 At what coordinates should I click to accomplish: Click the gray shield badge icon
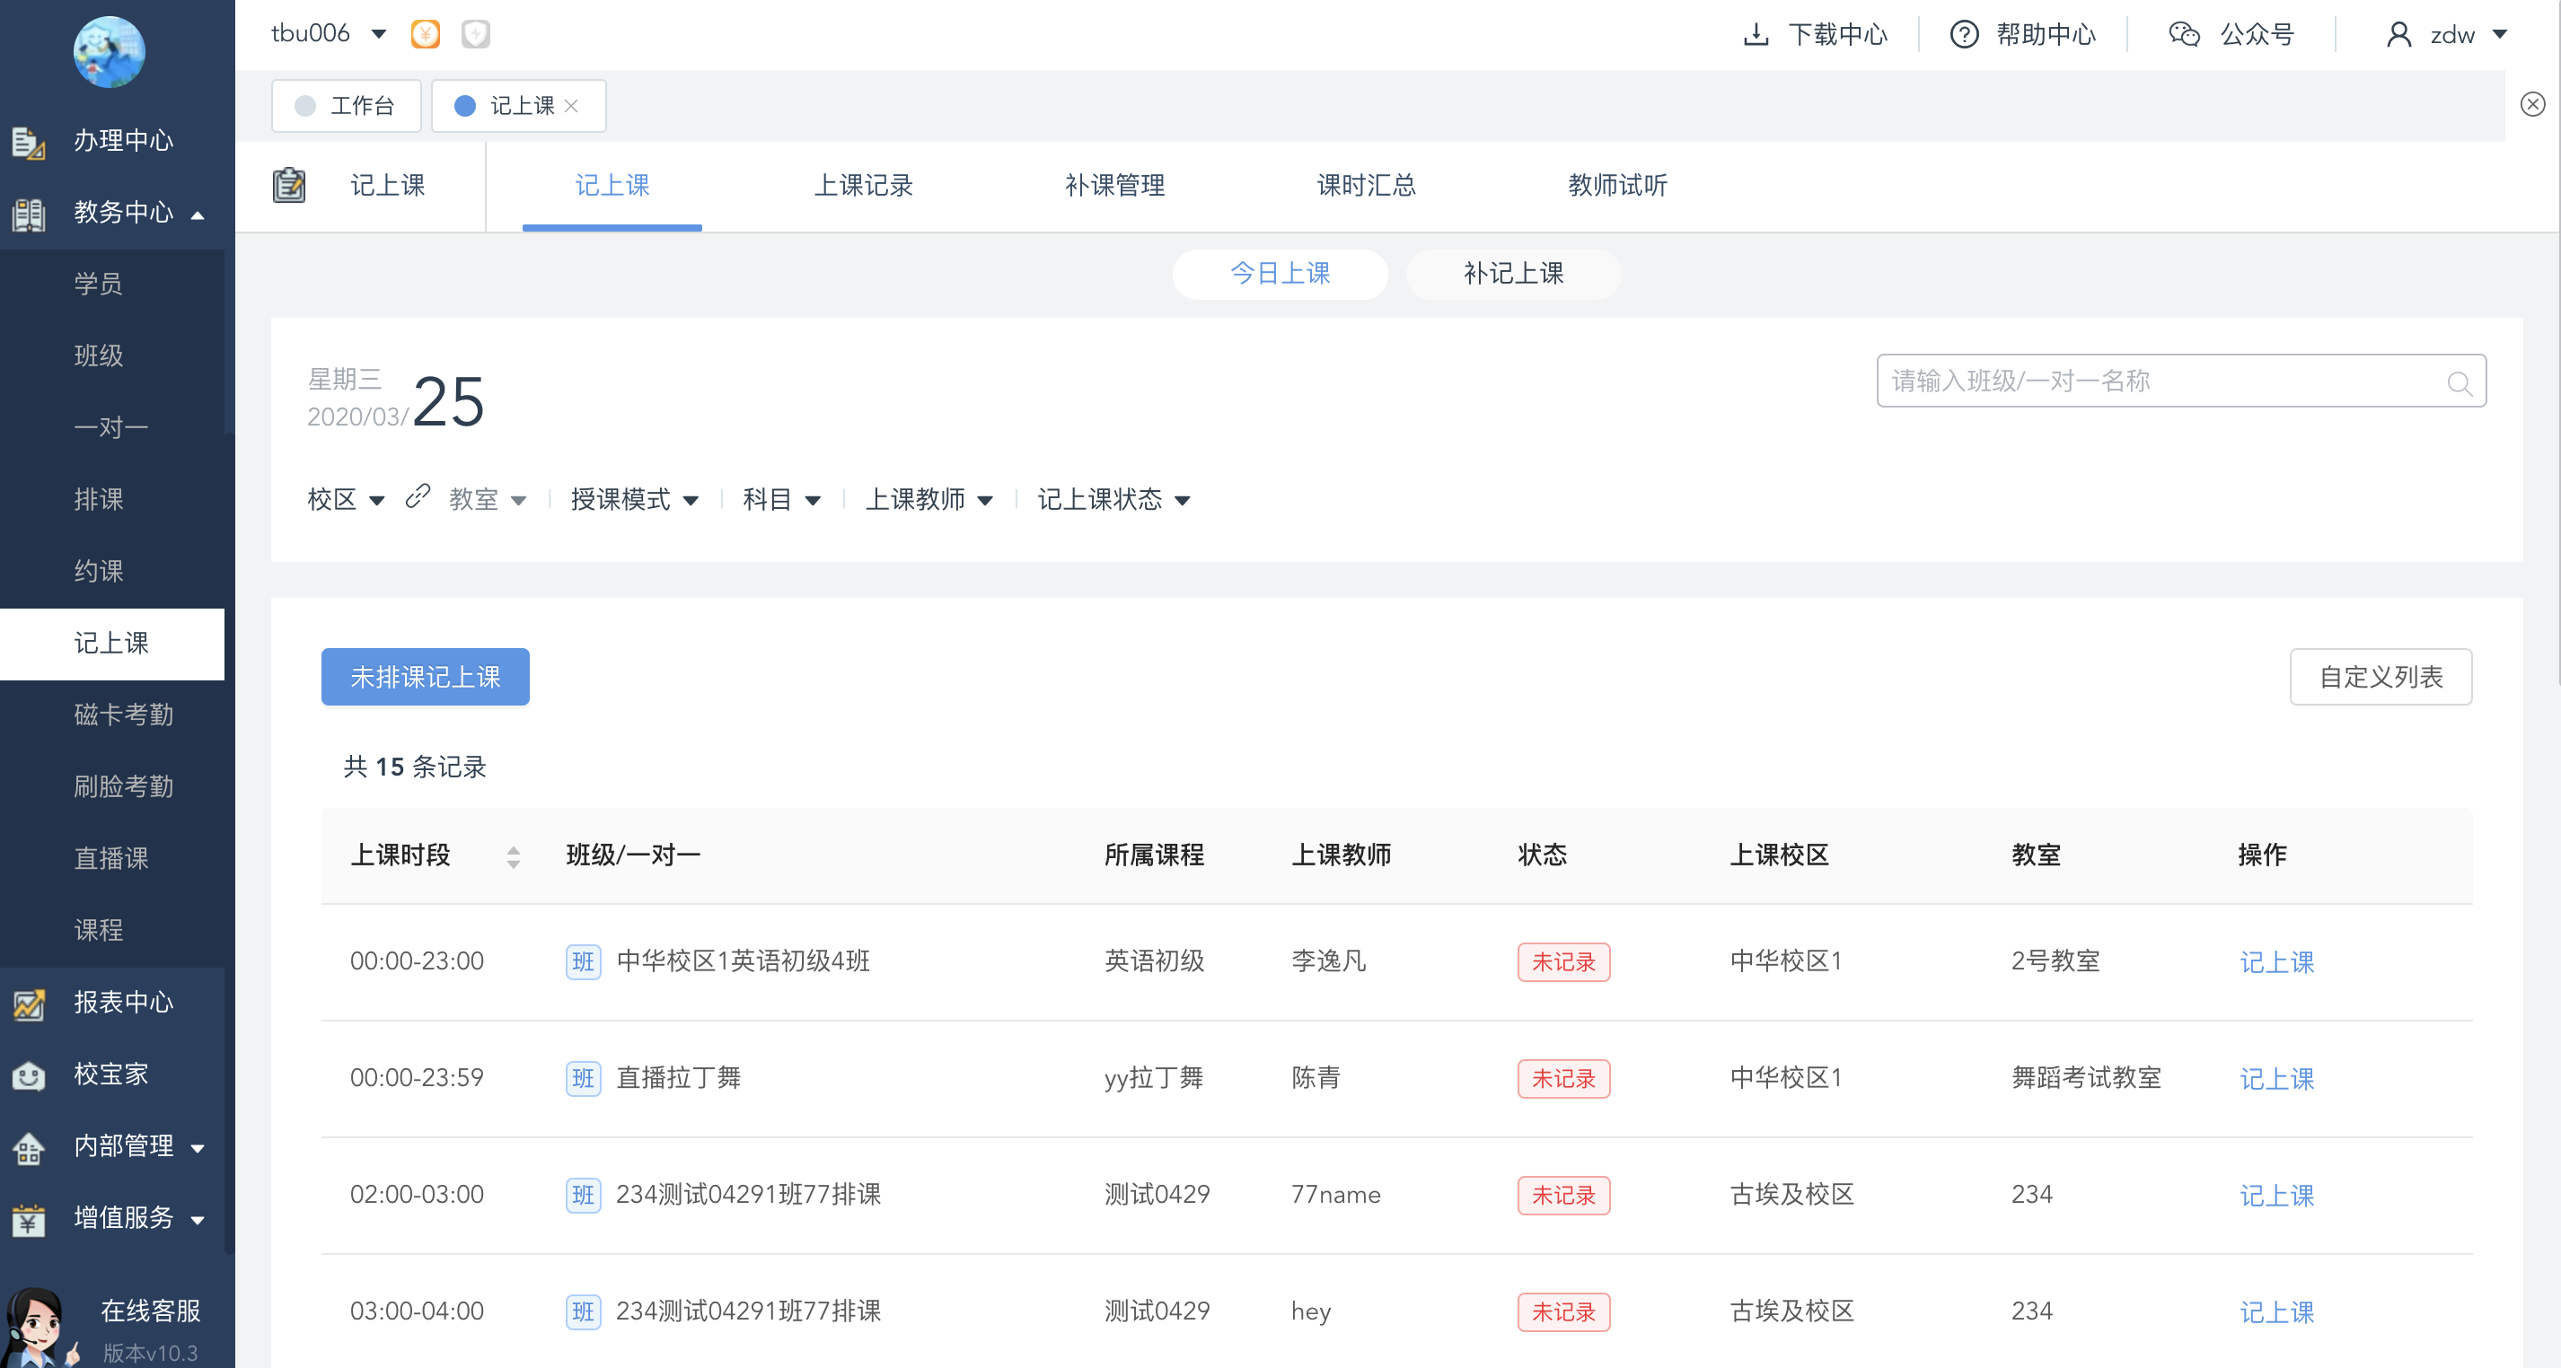pos(476,35)
